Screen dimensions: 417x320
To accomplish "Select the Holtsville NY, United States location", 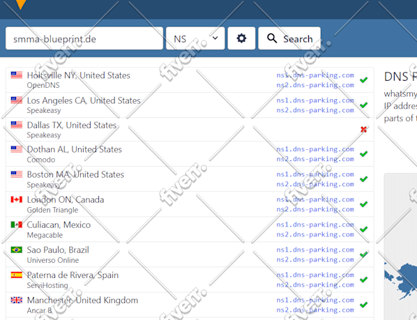I will 79,75.
